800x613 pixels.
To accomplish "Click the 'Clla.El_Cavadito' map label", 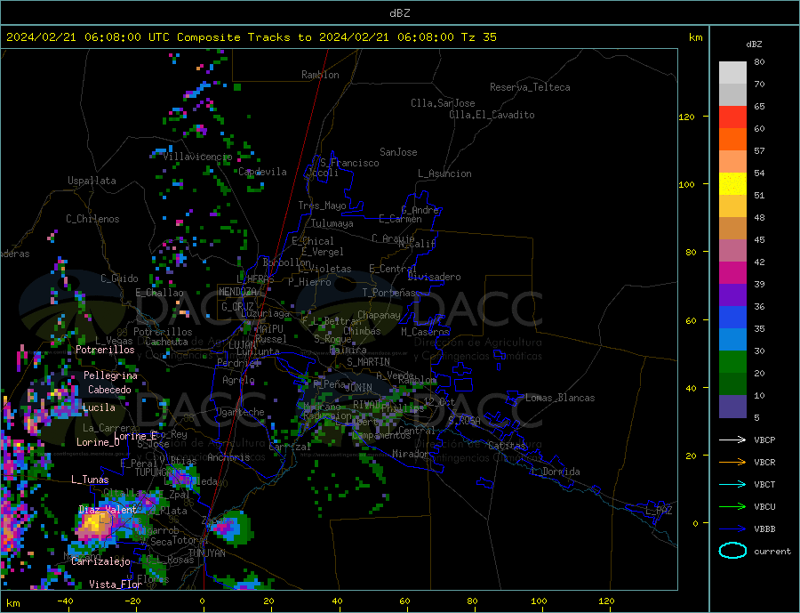I will point(492,115).
